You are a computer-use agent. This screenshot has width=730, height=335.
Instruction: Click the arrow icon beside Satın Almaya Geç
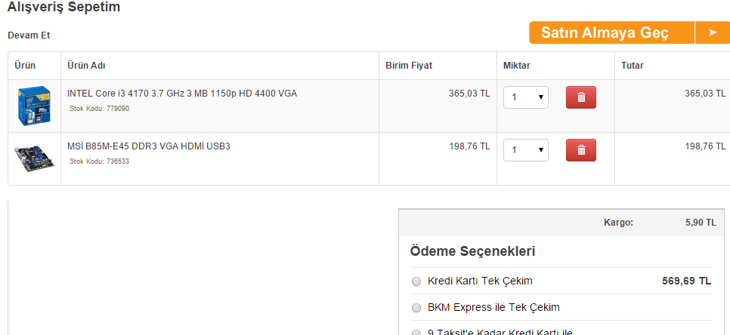point(712,32)
